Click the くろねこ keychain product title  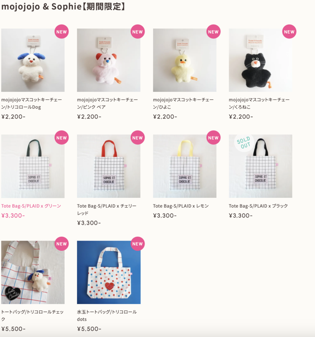tap(259, 103)
